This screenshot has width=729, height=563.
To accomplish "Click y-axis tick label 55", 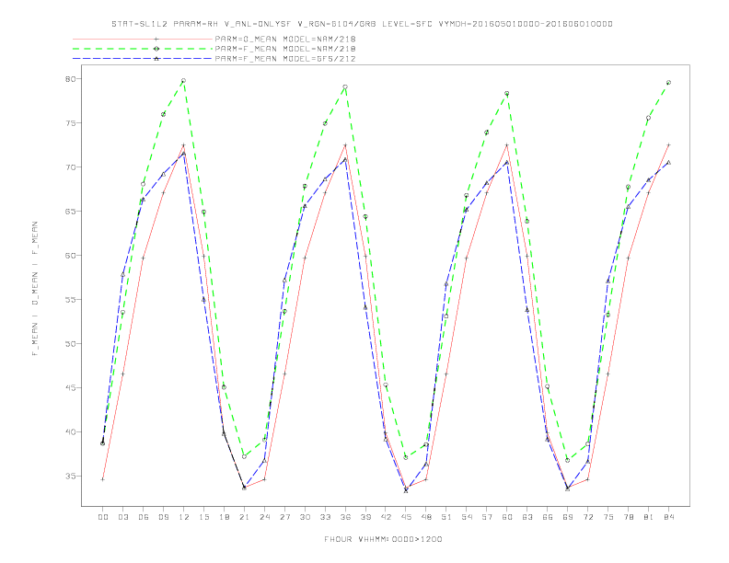I will (x=70, y=300).
